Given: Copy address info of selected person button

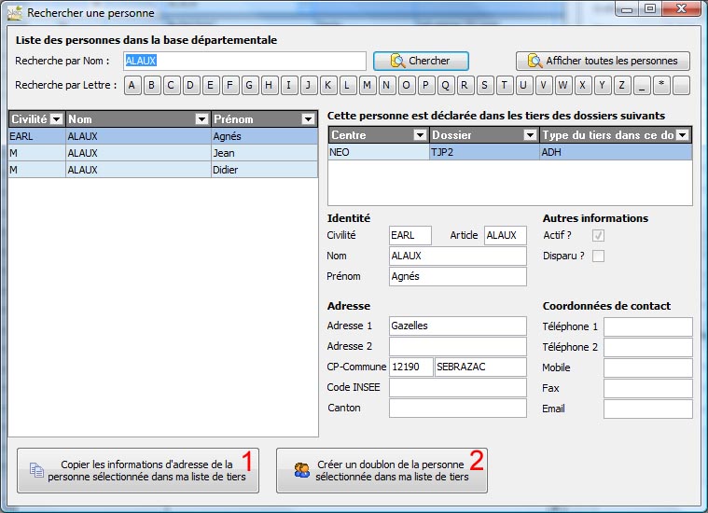Looking at the screenshot, I should pos(138,470).
